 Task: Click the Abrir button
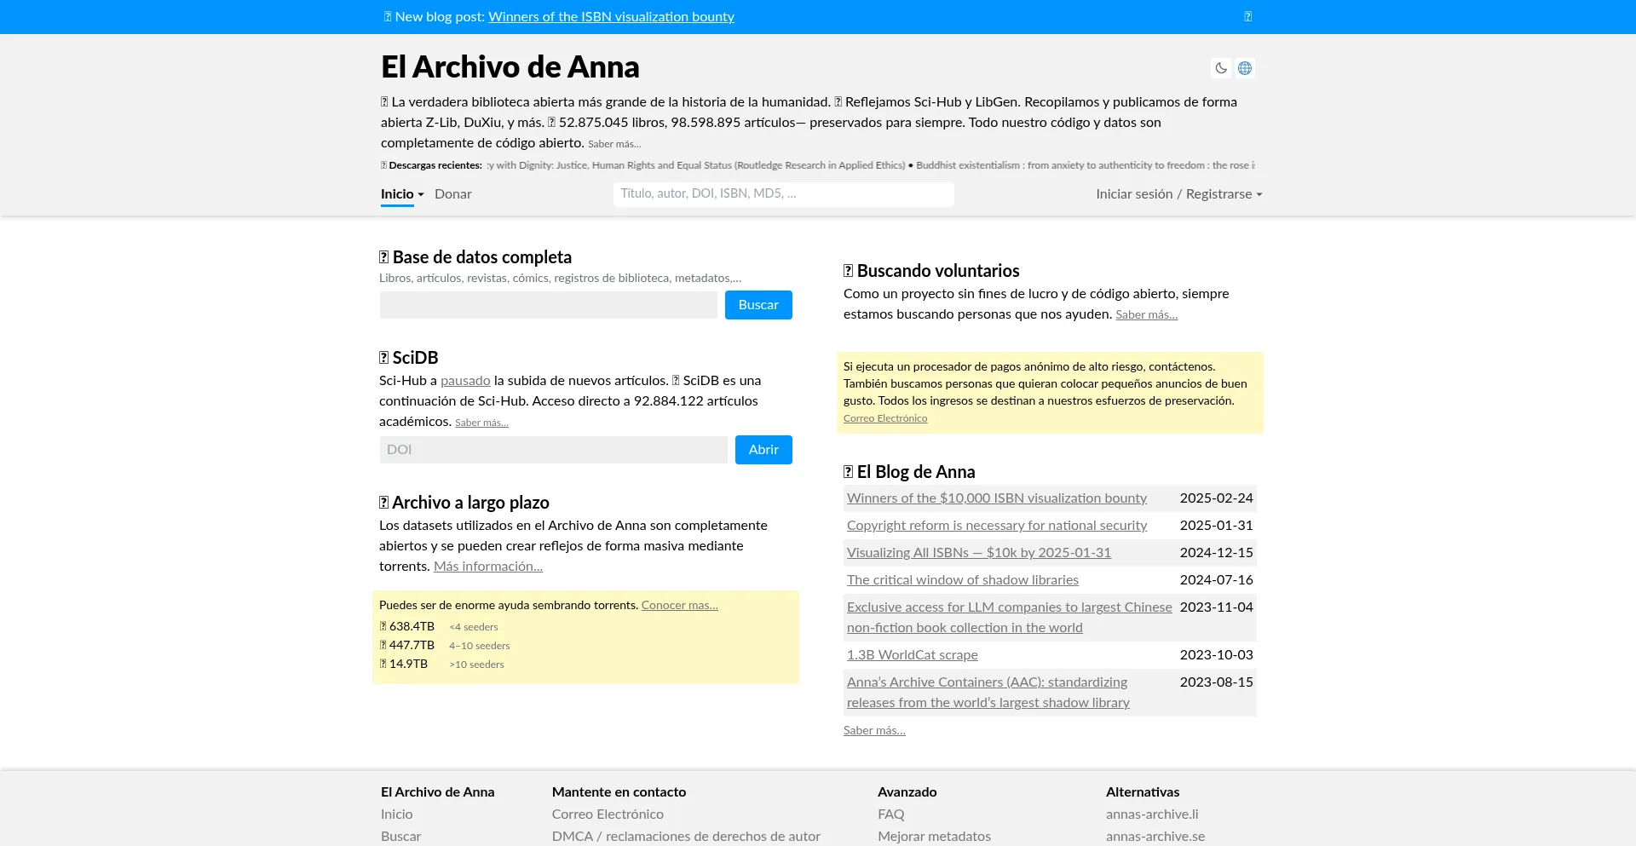point(763,450)
